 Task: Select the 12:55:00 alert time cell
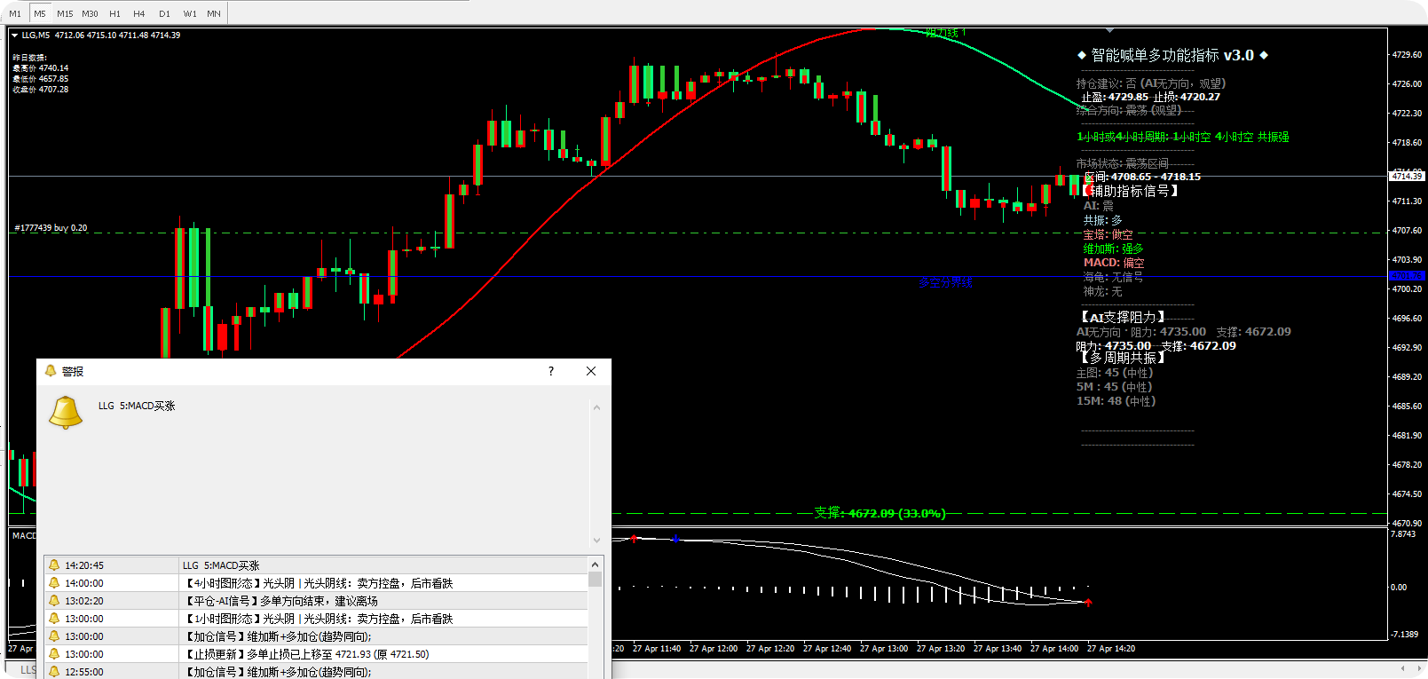click(84, 672)
